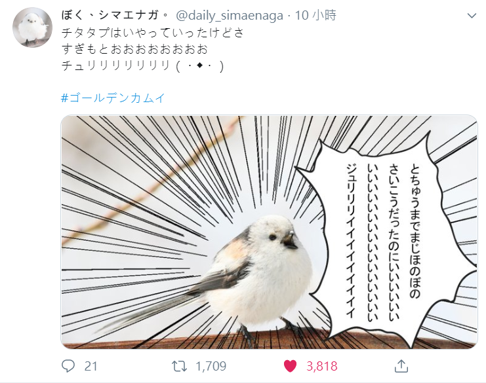Open the fluffy bird profile avatar
486x383 pixels.
(x=32, y=27)
